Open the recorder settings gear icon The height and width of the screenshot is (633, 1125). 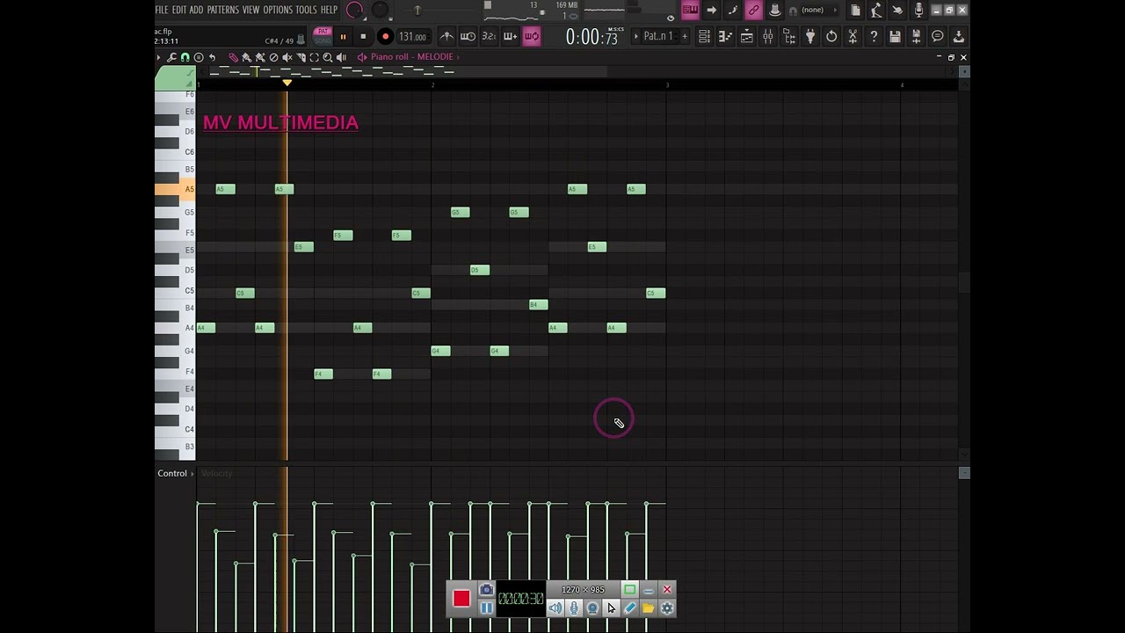[667, 608]
